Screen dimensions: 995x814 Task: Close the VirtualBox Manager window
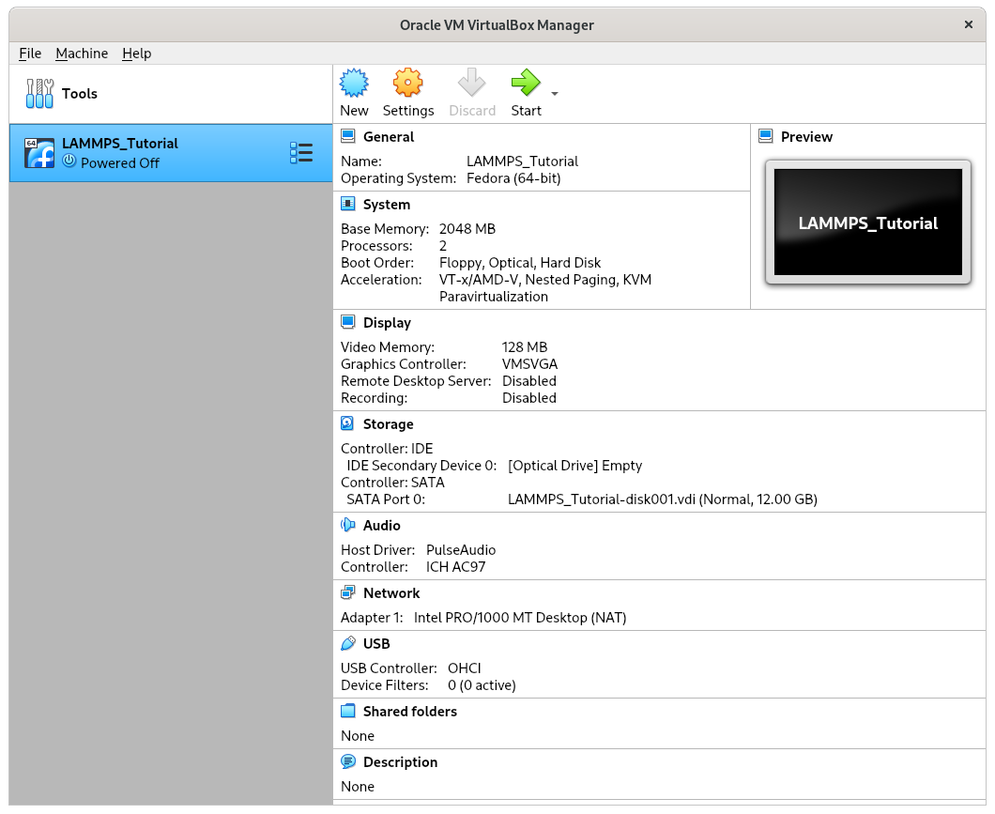969,24
